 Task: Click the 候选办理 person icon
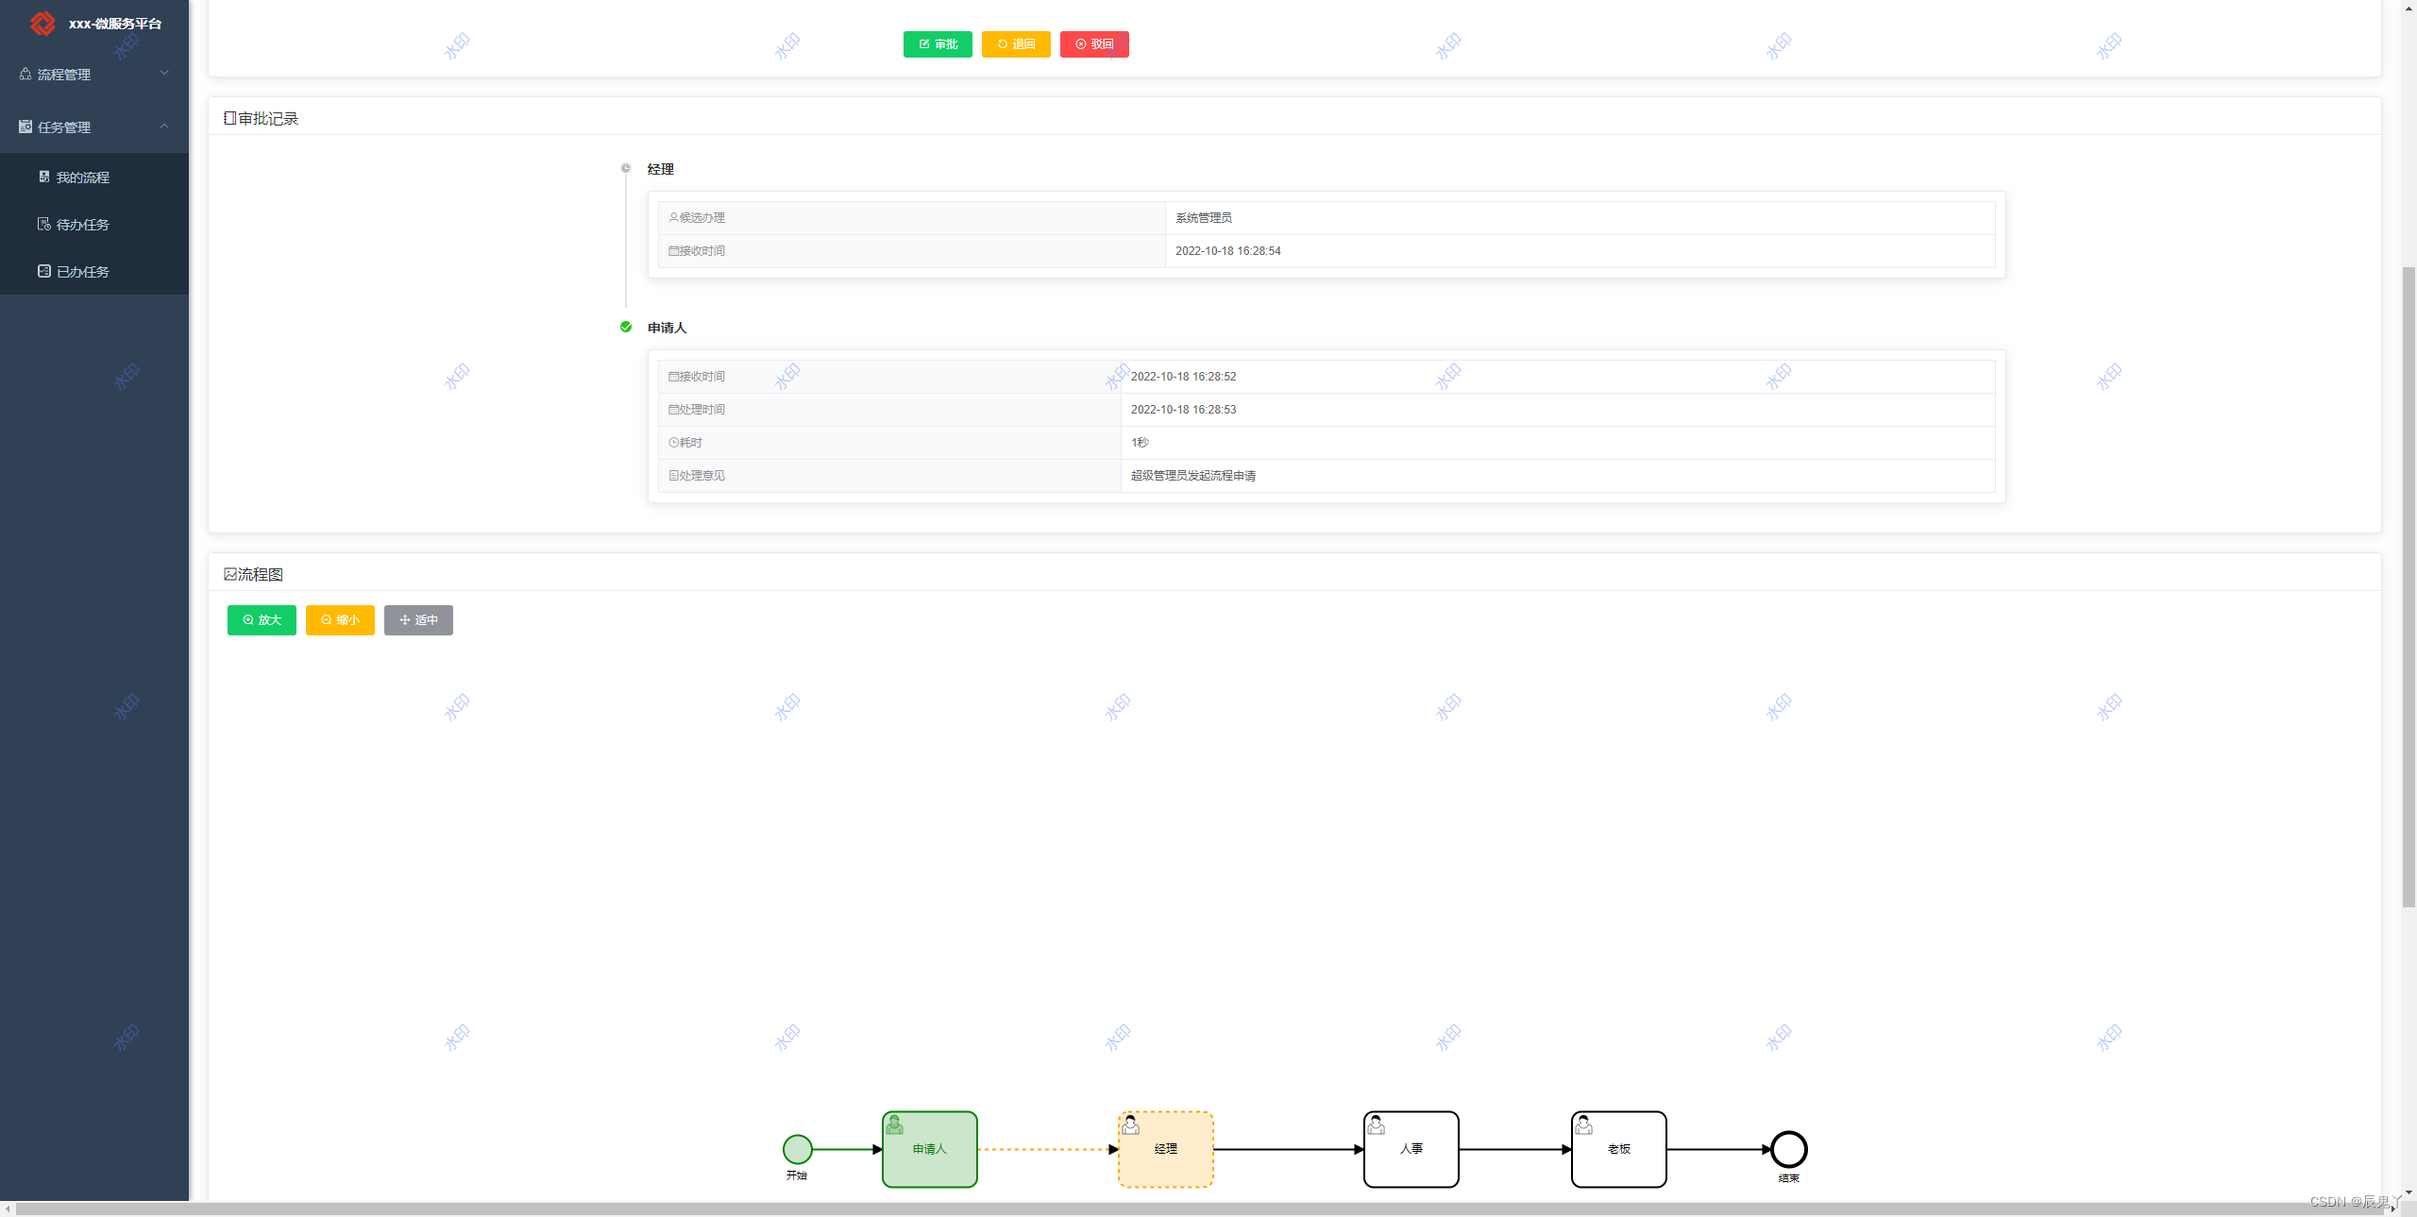674,217
